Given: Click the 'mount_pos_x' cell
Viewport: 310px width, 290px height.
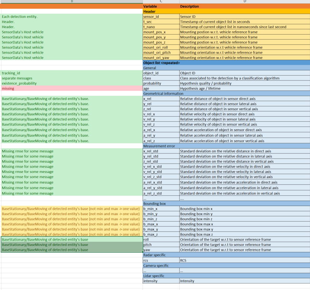Looking at the screenshot, I should point(161,32).
